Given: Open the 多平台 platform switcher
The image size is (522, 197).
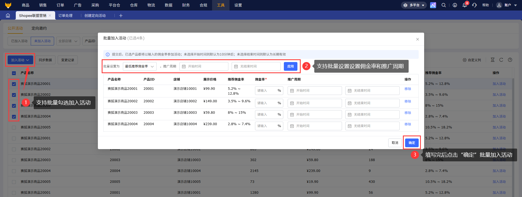Looking at the screenshot, I should 414,5.
